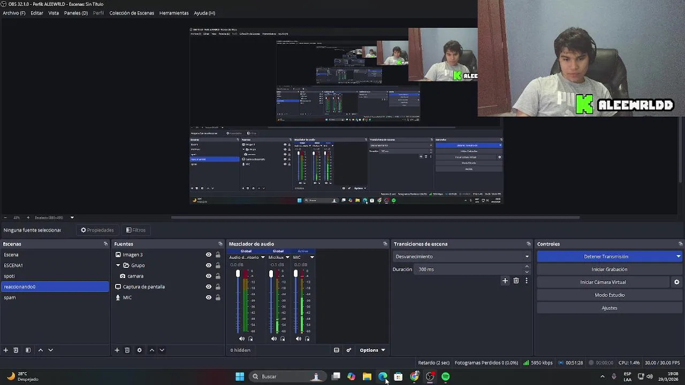Open Google Chrome from the taskbar
This screenshot has width=685, height=385.
pos(415,376)
